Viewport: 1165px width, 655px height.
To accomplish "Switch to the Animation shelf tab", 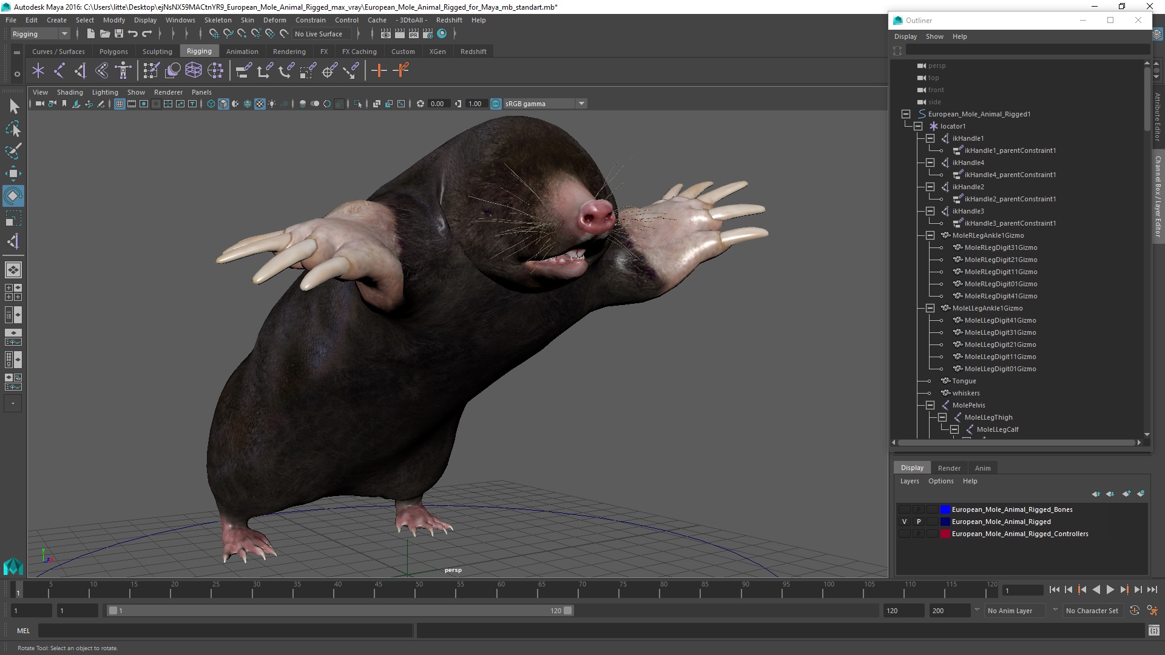I will coord(242,52).
